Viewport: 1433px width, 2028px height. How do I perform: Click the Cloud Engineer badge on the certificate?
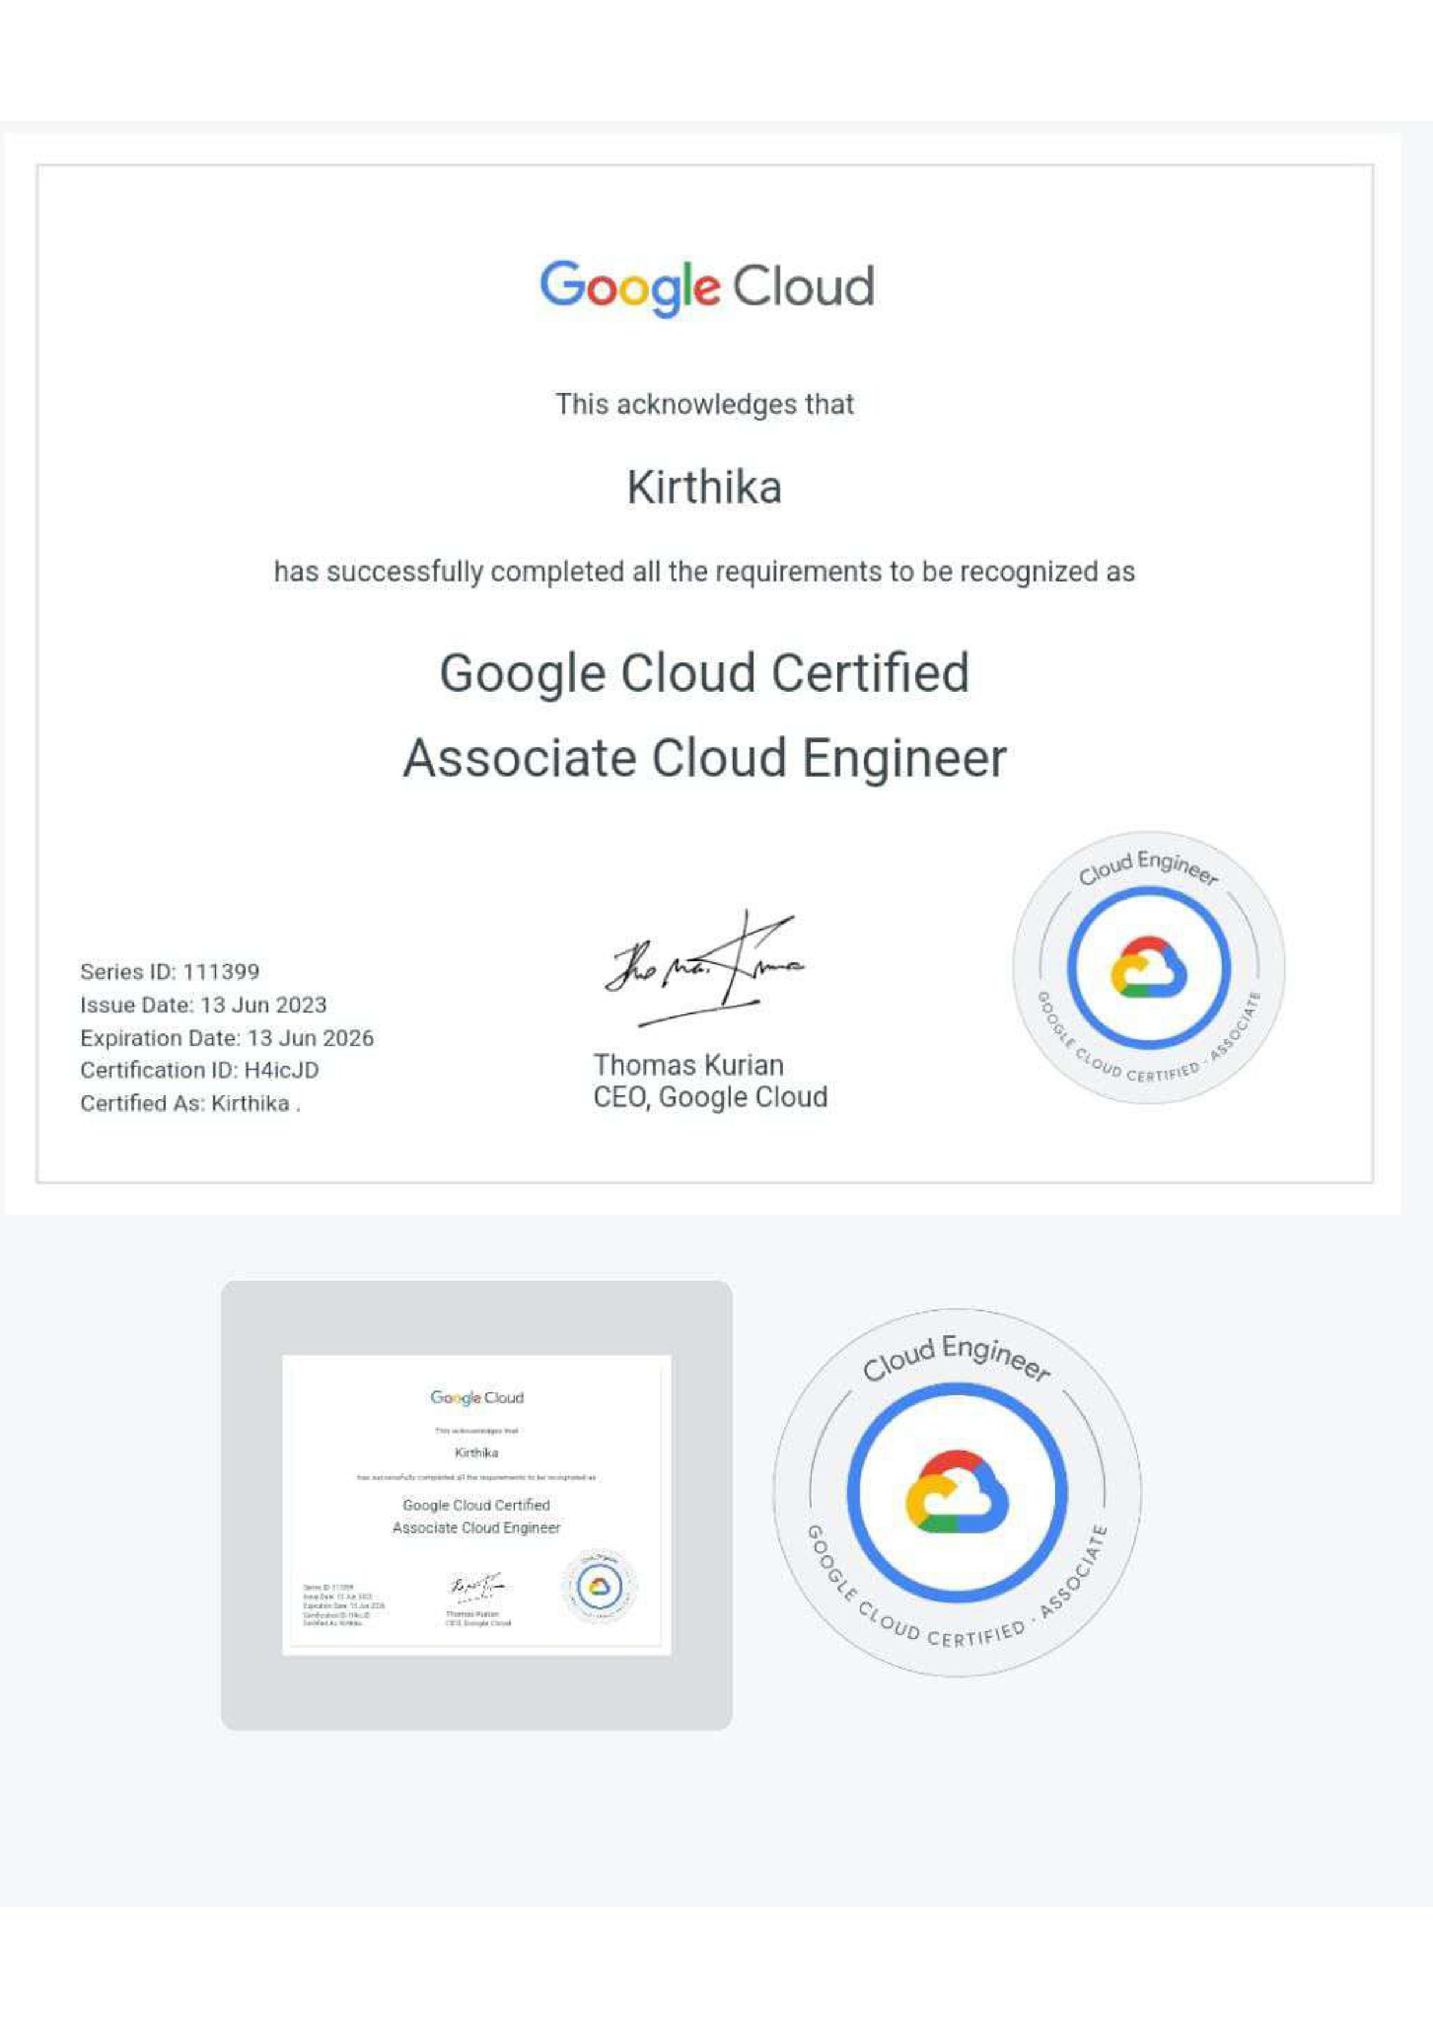1148,967
